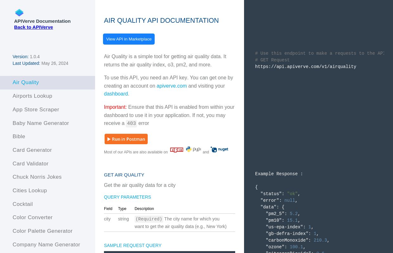Click the AIR QUALITY API DOCUMENTATION heading

[161, 21]
